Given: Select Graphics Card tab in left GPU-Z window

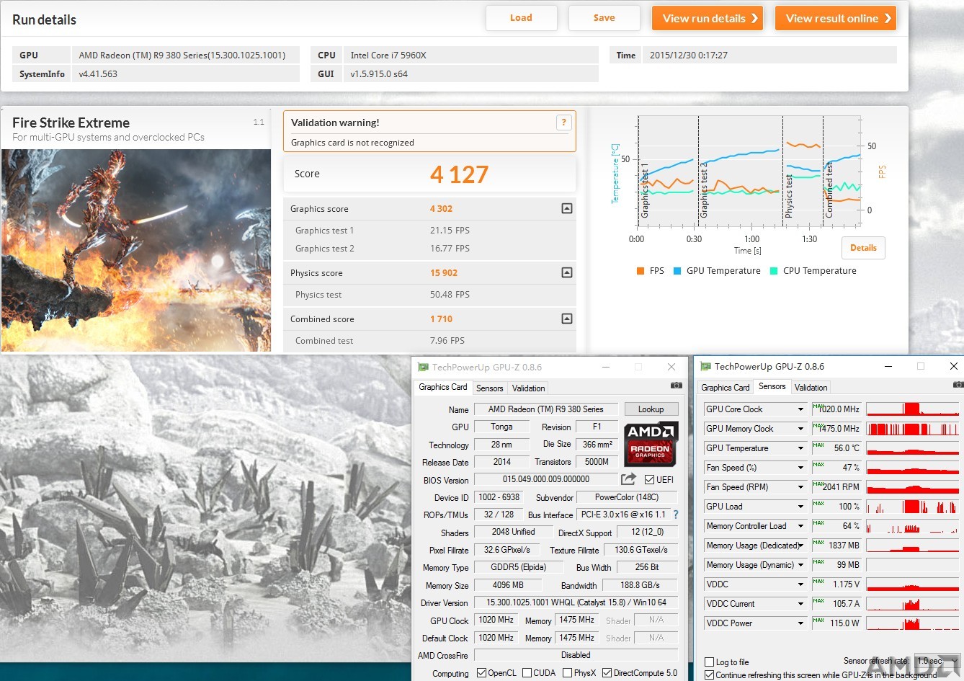Looking at the screenshot, I should tap(443, 387).
